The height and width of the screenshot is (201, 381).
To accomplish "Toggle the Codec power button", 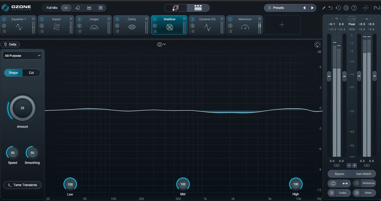I will pos(332,193).
